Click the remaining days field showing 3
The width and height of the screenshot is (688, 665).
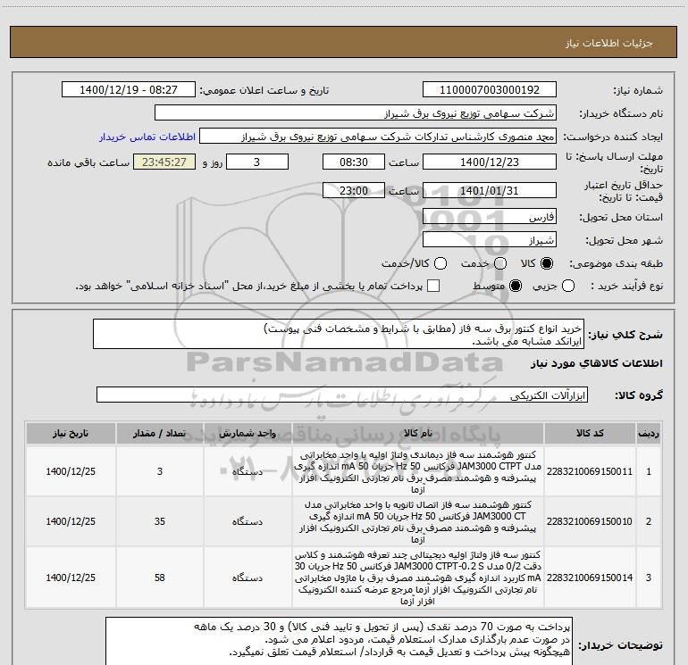click(x=257, y=162)
